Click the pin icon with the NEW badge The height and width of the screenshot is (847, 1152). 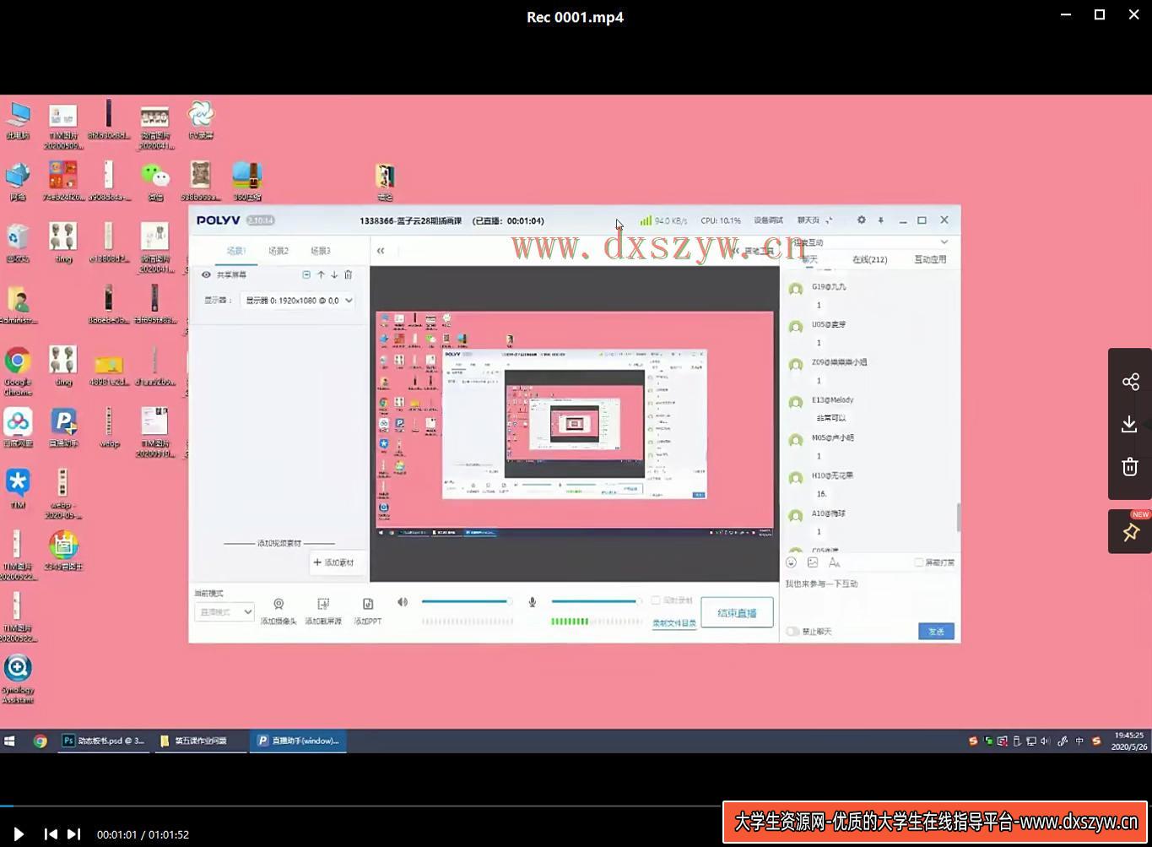click(1130, 532)
